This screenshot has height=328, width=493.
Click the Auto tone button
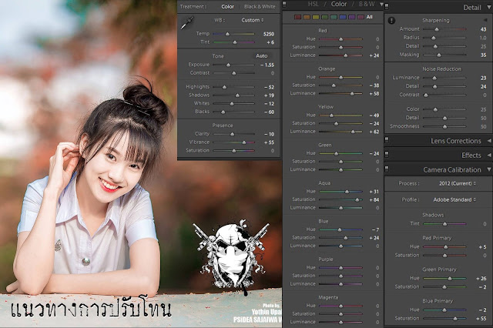[262, 56]
